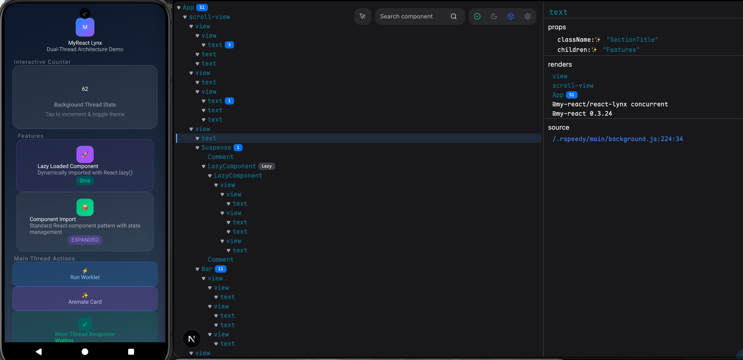743x360 pixels.
Task: Collapse the text node with badge 3
Action: click(x=204, y=45)
